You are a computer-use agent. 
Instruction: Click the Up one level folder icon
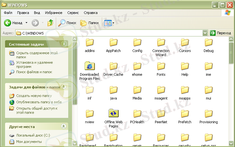(x=50, y=23)
